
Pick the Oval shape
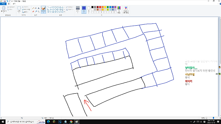coord(53,7)
